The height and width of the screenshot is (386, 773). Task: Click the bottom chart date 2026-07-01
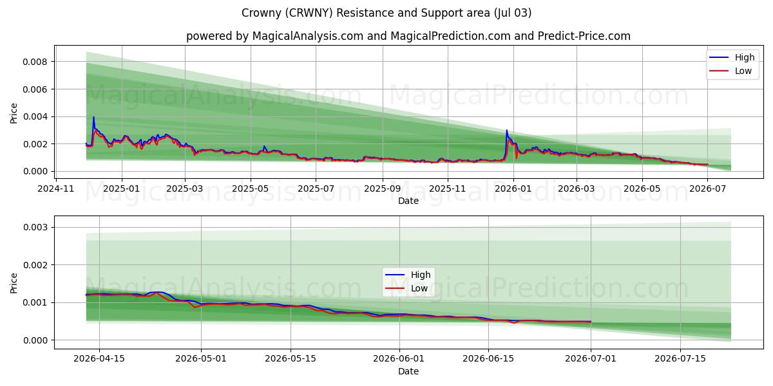coord(591,359)
